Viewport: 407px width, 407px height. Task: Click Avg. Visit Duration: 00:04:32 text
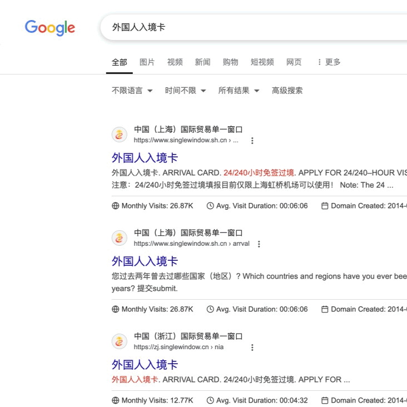[262, 400]
